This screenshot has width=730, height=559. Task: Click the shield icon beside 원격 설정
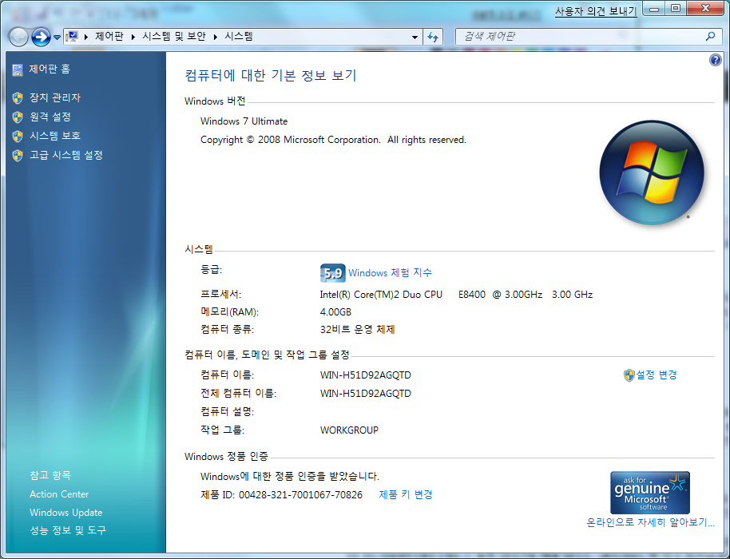coord(18,117)
